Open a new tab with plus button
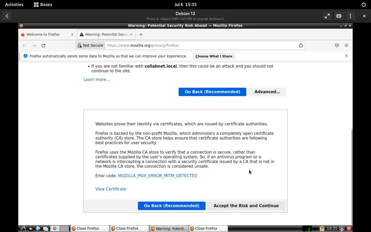Image resolution: width=371 pixels, height=232 pixels. click(x=141, y=35)
